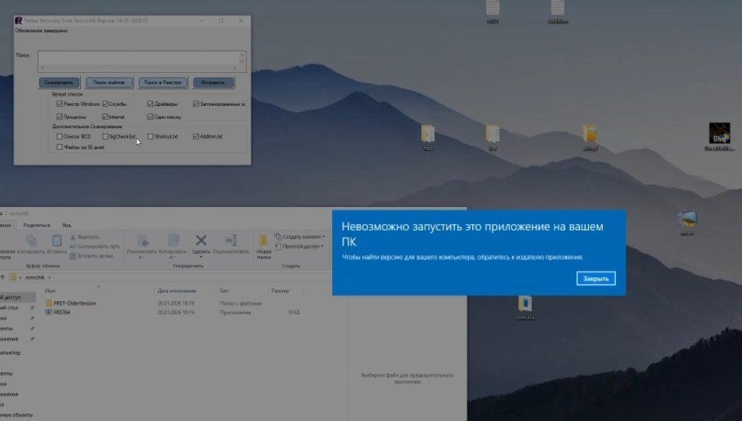Viewport: 742px width, 421px height.
Task: Uncheck Процессы checkbox
Action: (x=60, y=117)
